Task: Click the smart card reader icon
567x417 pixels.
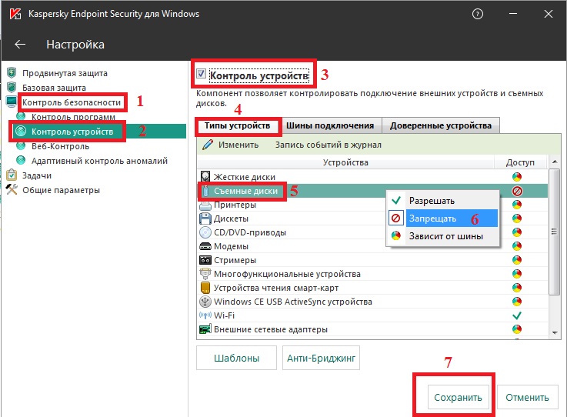Action: pyautogui.click(x=205, y=288)
